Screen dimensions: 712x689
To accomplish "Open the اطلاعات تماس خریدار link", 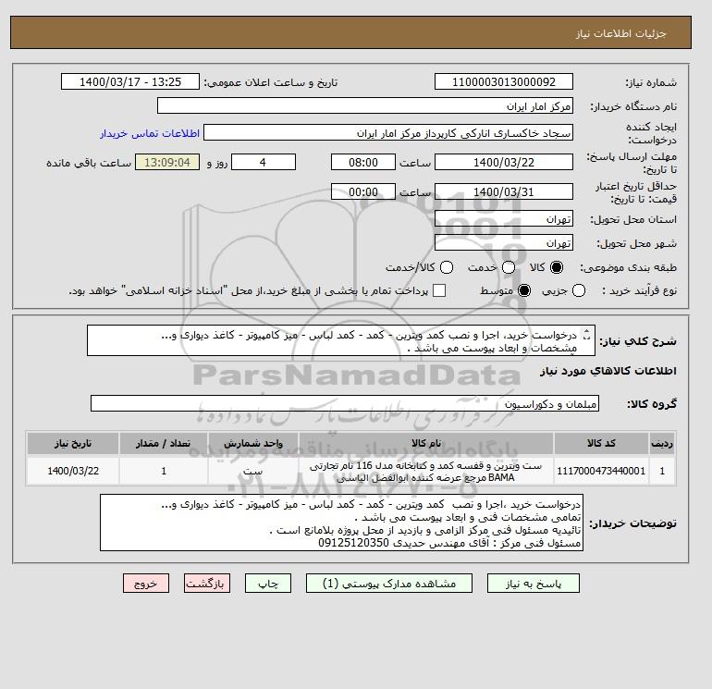I will click(150, 133).
